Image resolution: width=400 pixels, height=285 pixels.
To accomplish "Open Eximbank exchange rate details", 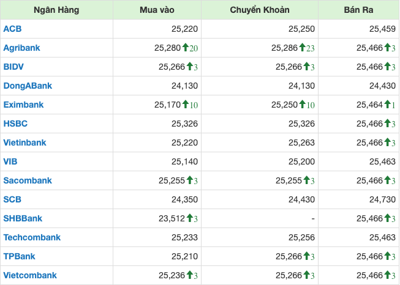I will click(23, 105).
